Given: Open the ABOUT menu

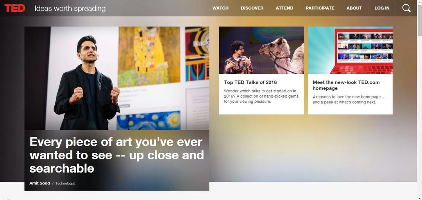Looking at the screenshot, I should (354, 8).
